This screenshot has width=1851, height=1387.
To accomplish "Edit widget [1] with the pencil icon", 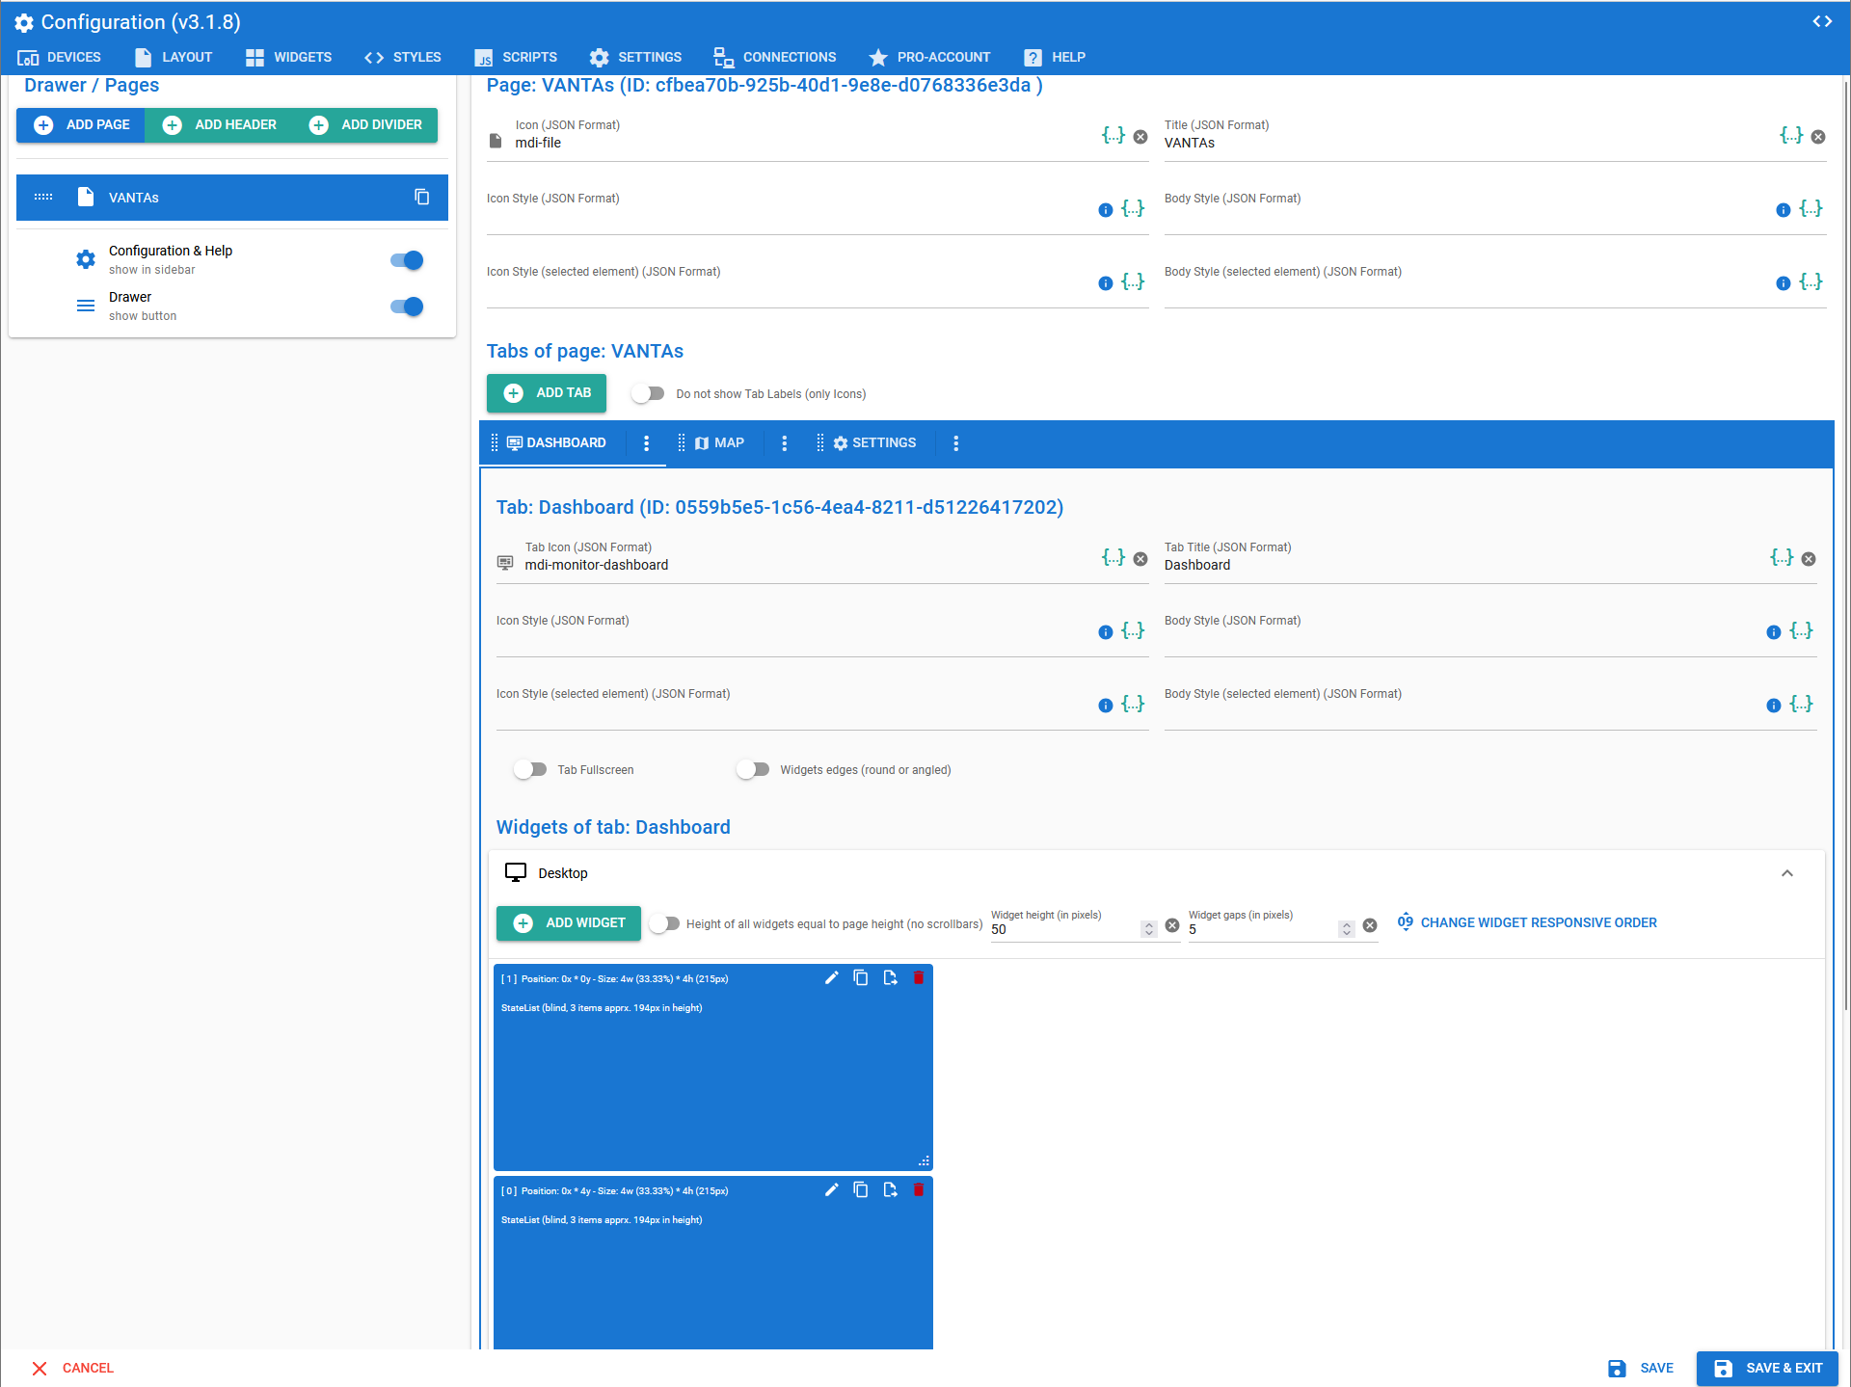I will [832, 978].
